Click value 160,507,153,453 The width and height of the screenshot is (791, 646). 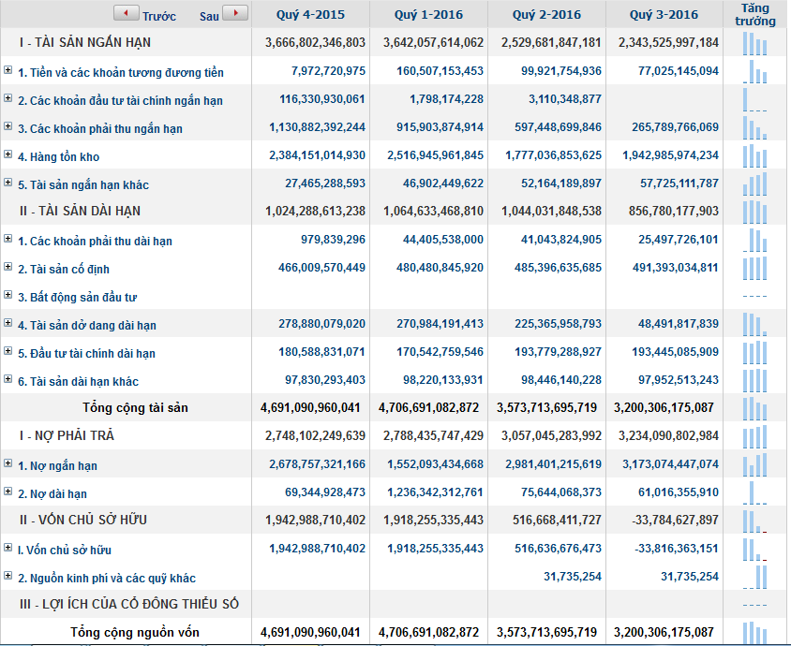coord(440,71)
